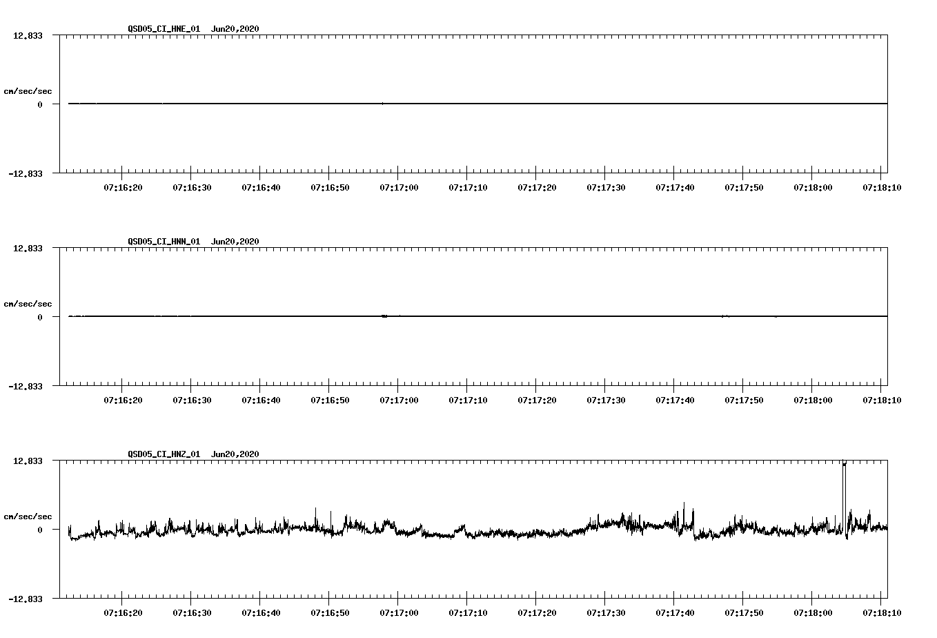Click 07:16:30 tick label under HNE plot

point(193,187)
